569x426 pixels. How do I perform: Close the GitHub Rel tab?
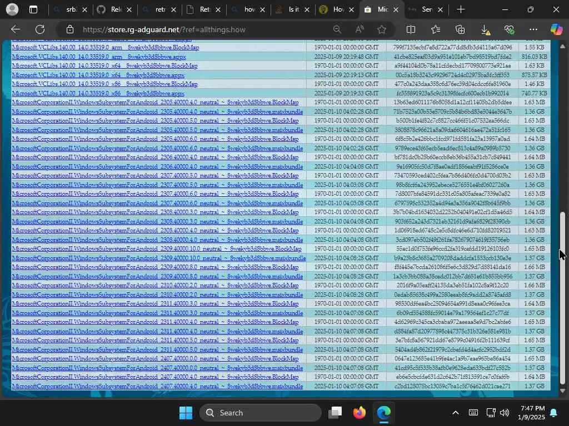pos(129,10)
